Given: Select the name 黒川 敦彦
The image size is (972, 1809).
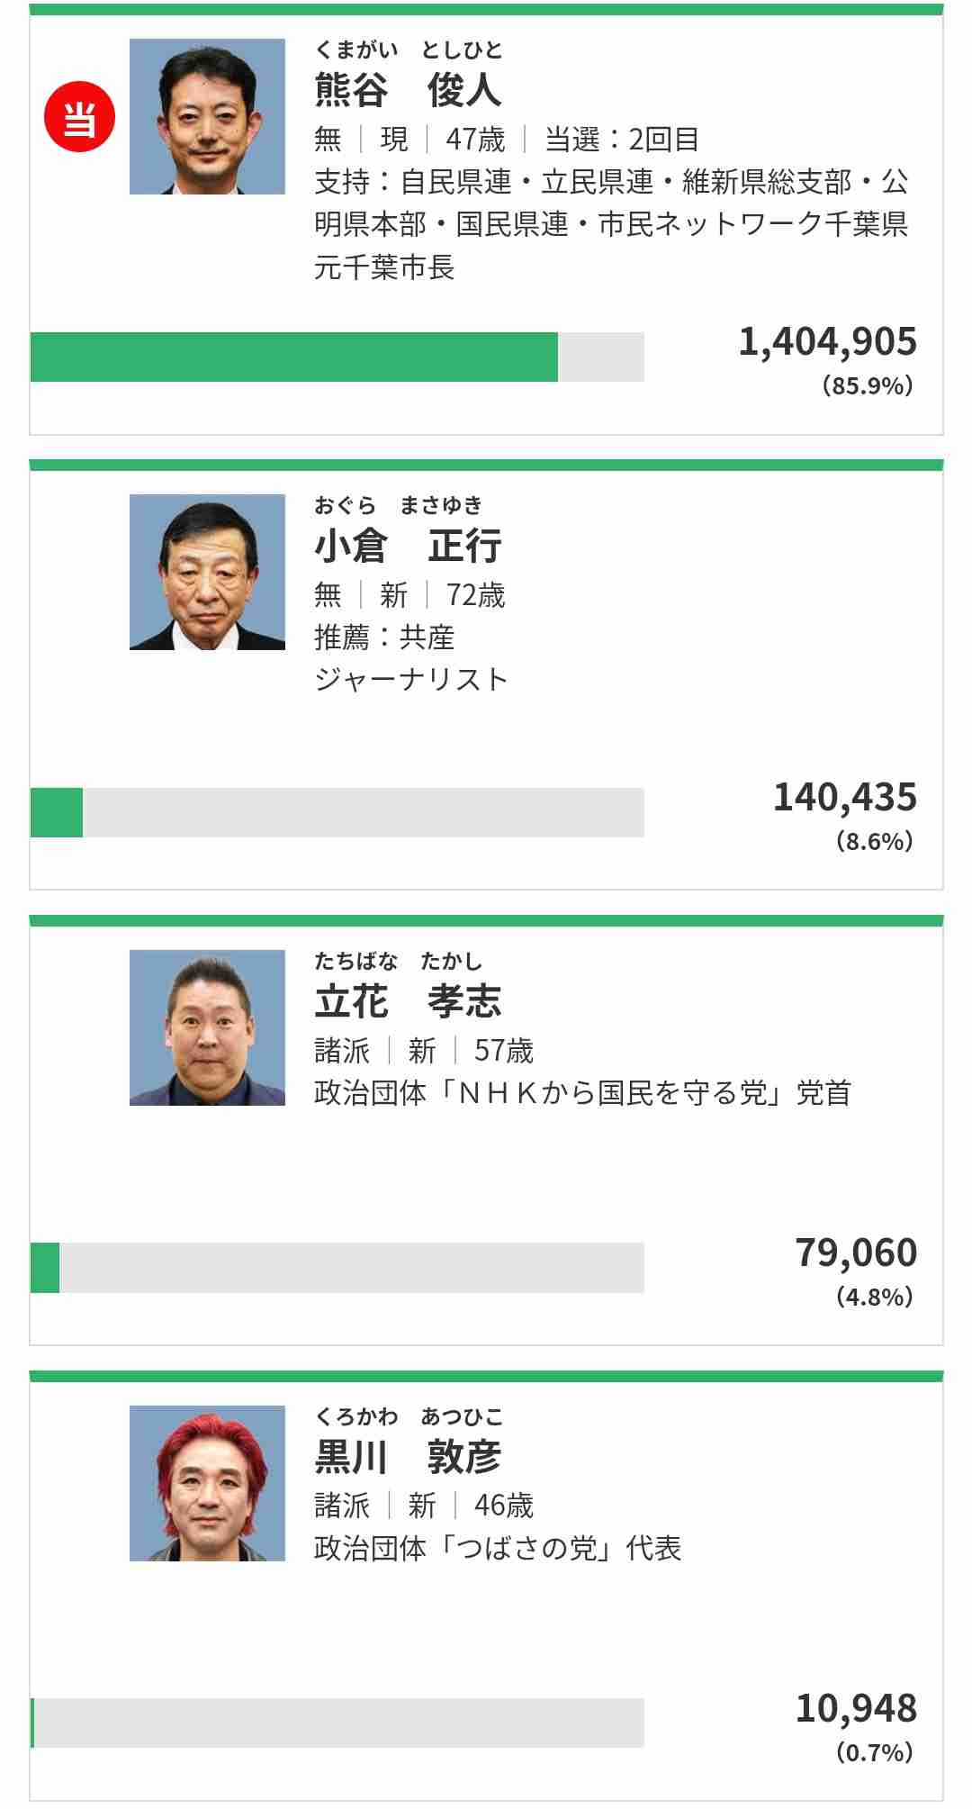Looking at the screenshot, I should coord(408,1457).
